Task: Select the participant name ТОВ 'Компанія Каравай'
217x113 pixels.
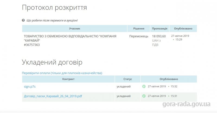Action: coord(70,38)
